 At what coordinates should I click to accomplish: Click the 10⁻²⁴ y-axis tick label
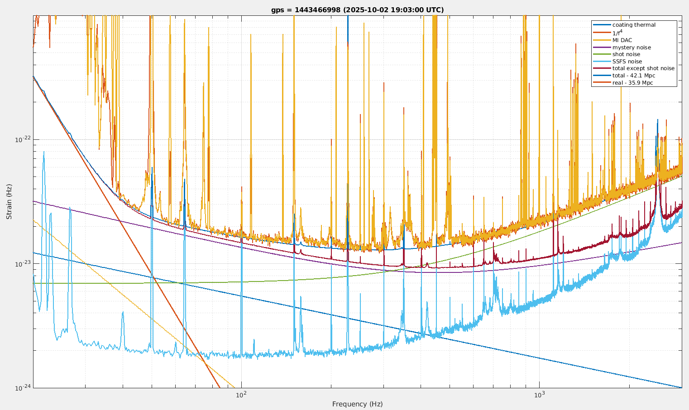23,388
